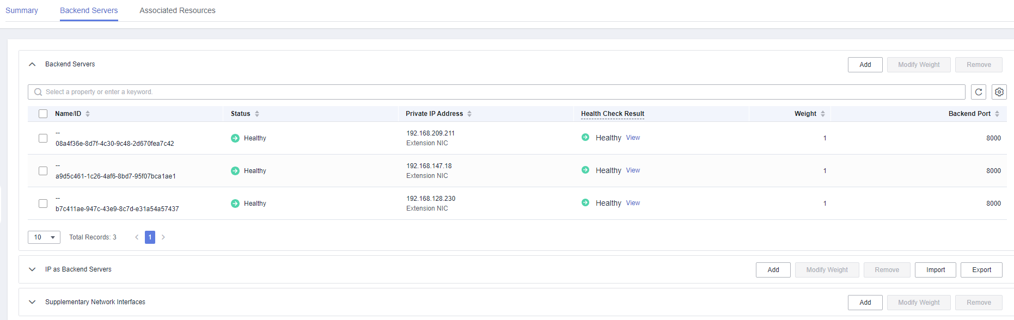Open the table settings gear icon
The height and width of the screenshot is (320, 1014).
coord(999,92)
